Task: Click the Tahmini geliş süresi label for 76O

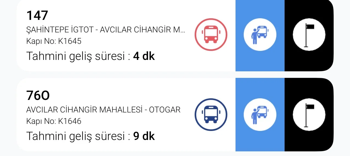Action: pos(78,136)
